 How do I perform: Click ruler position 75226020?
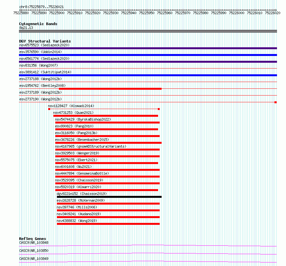point(273,13)
